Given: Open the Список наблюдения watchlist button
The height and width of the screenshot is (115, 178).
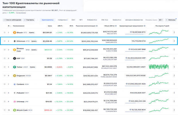Looking at the screenshot, I should click(12, 20).
